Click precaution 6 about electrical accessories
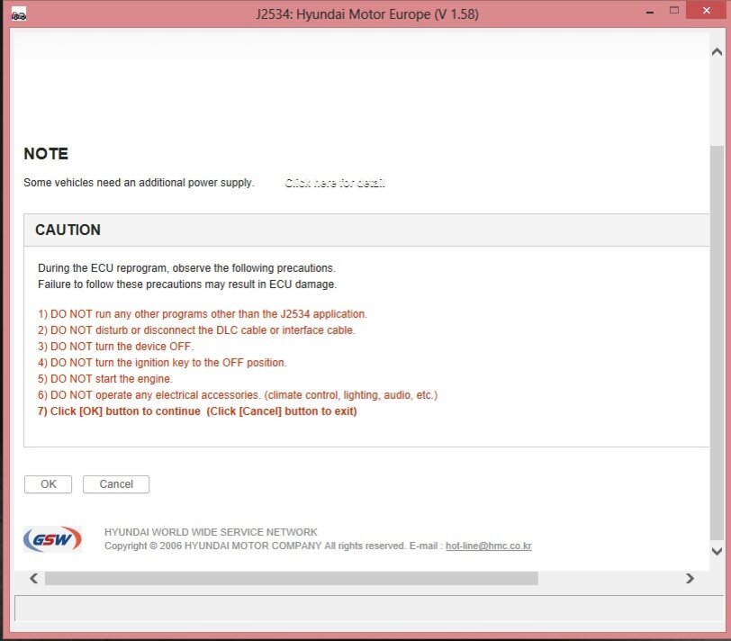 pos(238,395)
